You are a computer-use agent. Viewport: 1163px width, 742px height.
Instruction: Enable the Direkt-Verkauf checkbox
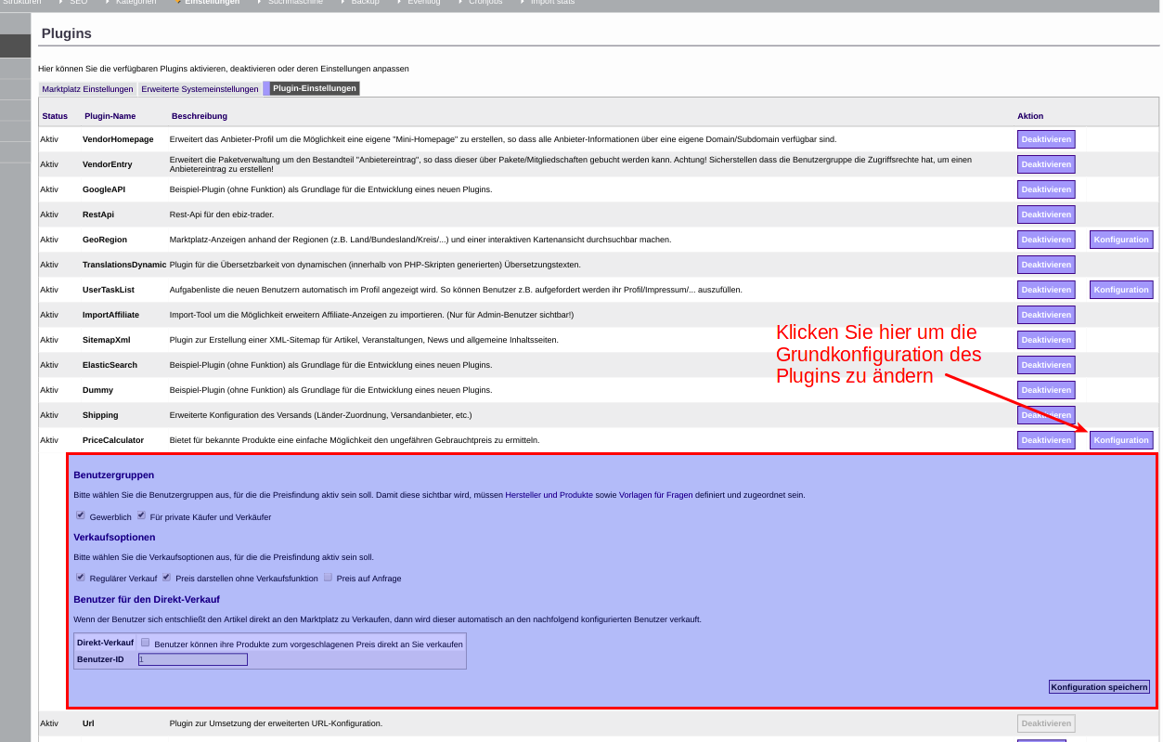point(145,642)
